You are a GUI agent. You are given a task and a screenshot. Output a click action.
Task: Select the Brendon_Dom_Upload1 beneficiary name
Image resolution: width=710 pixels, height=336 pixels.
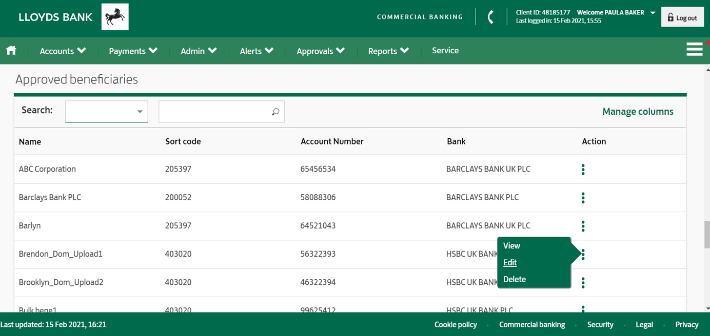point(61,254)
